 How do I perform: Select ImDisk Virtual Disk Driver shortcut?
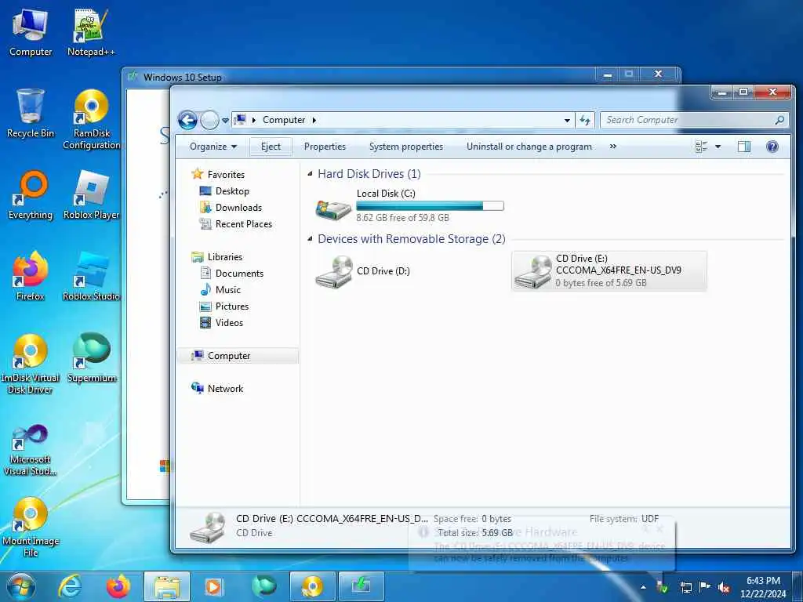[x=31, y=364]
